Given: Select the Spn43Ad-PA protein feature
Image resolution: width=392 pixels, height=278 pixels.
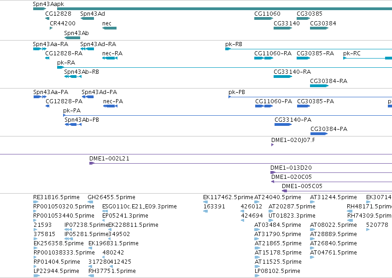Looking at the screenshot, I should click(x=88, y=97).
